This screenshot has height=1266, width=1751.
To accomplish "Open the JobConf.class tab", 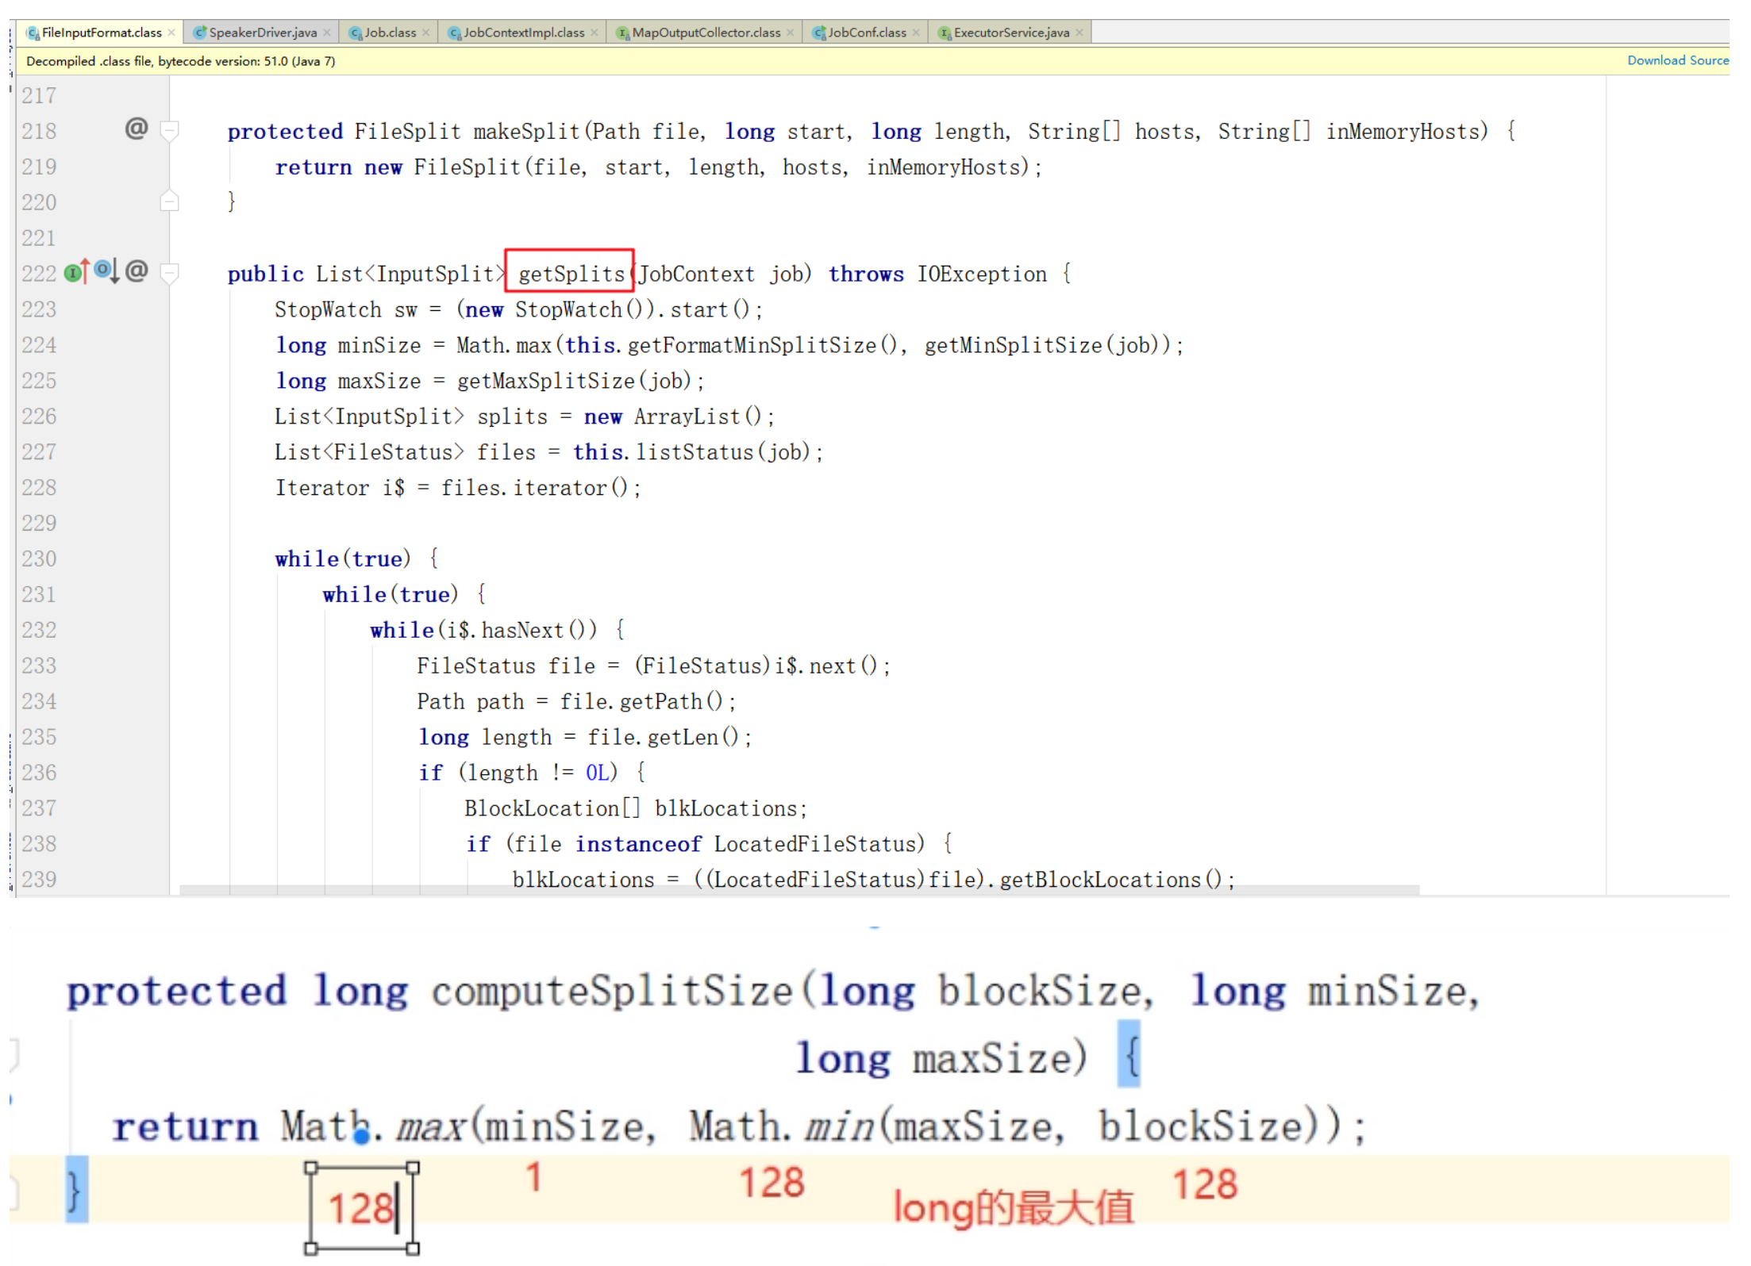I will 866,33.
